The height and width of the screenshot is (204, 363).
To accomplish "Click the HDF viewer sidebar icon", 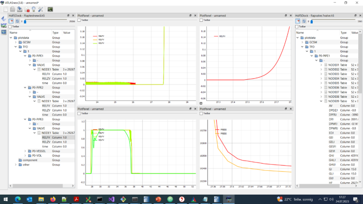I will [4, 25].
